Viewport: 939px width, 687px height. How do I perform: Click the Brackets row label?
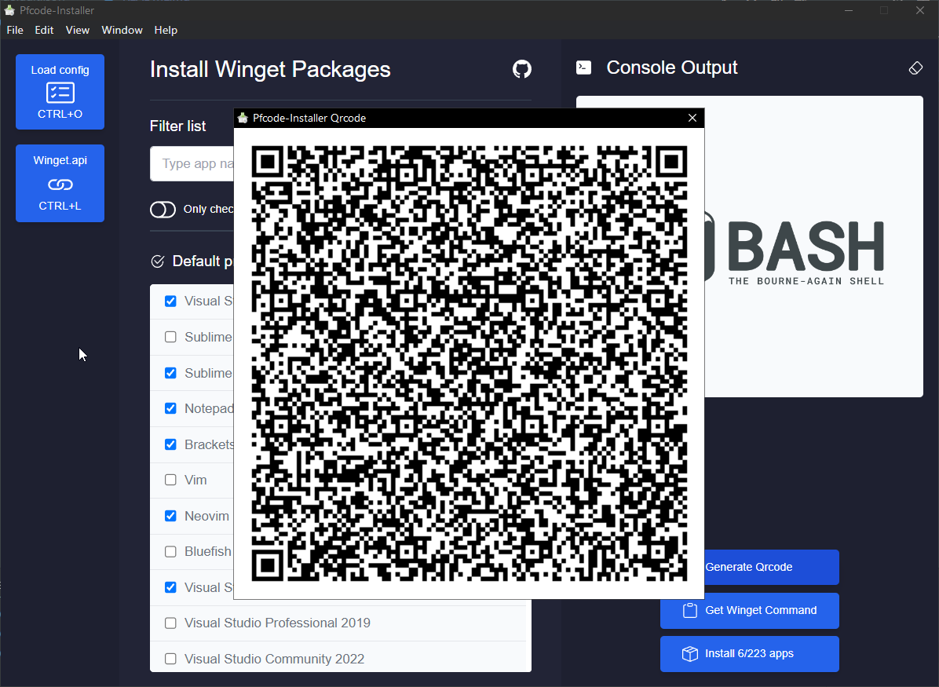209,444
